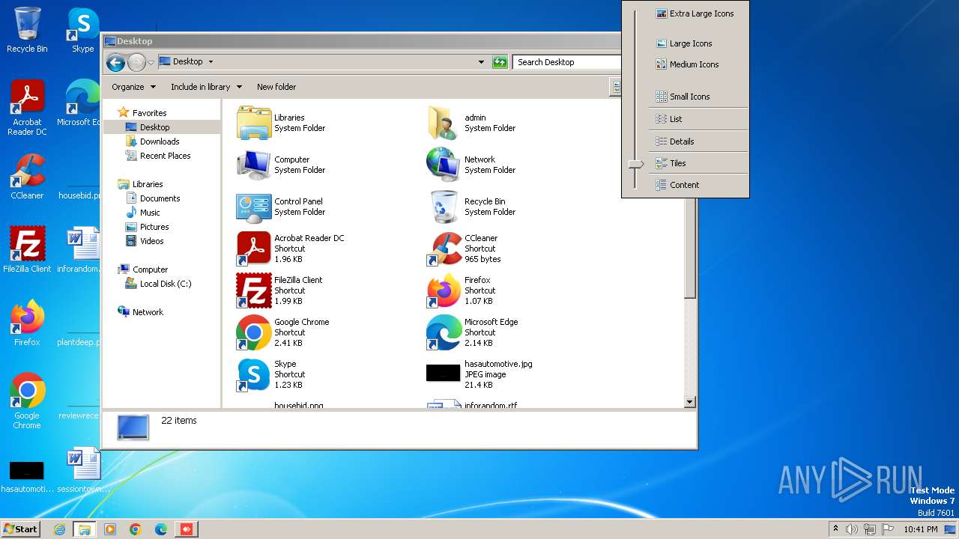Expand address bar Desktop path arrow

211,62
